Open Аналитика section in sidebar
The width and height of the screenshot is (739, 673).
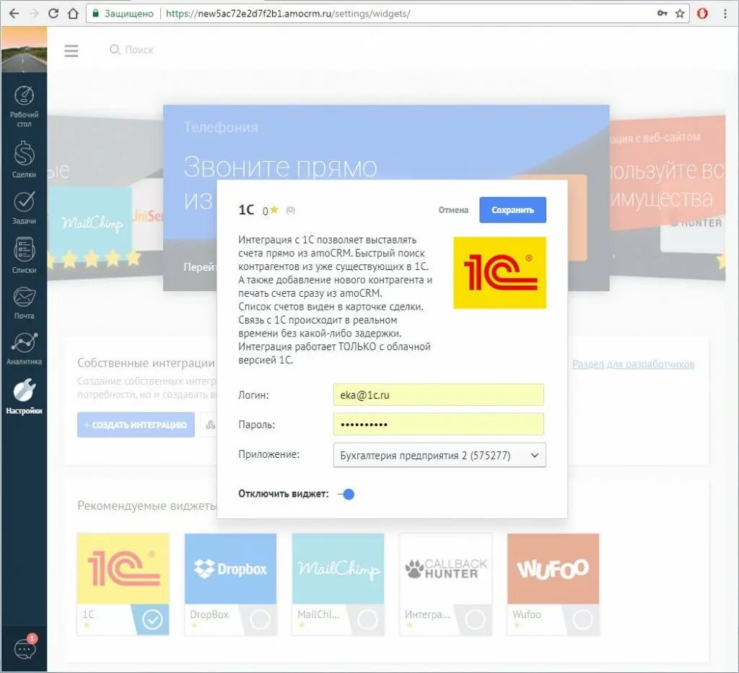(x=24, y=349)
